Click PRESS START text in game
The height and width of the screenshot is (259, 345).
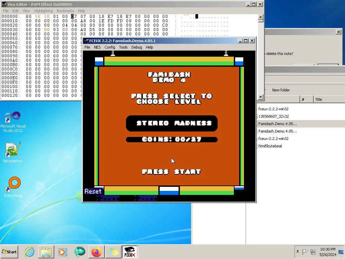(x=171, y=172)
